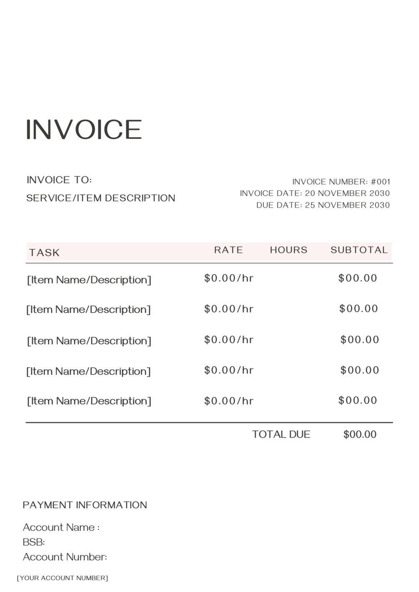Click the SERVICE/ITEM DESCRIPTION text
This screenshot has width=419, height=592.
pos(100,198)
